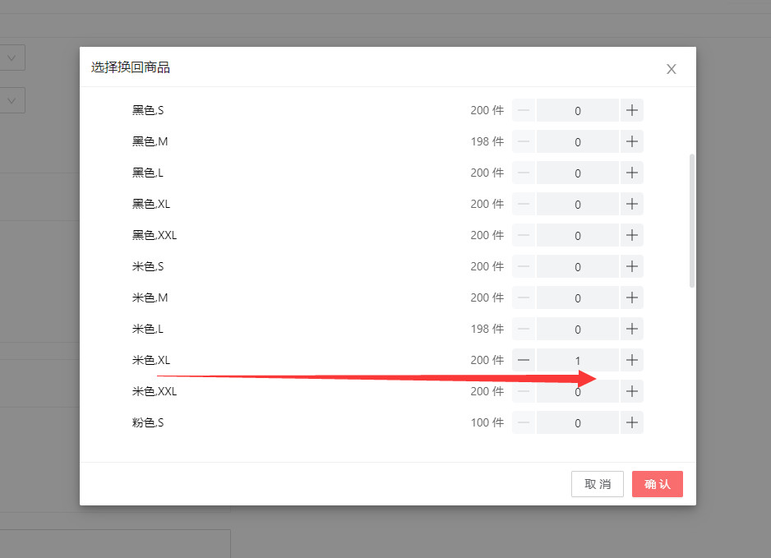Click plus button for 黑色,M row

pos(631,141)
